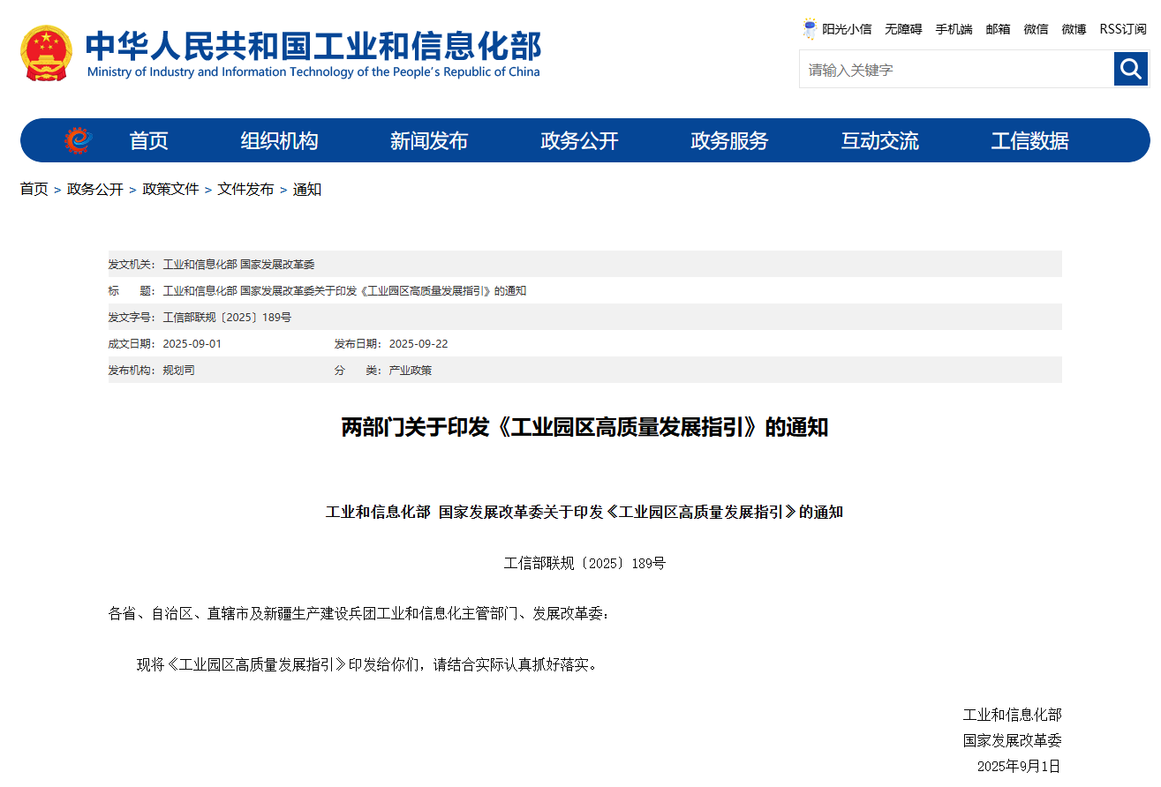Click the 阳光小信 robot icon
Viewport: 1161px width, 787px height.
[x=810, y=29]
